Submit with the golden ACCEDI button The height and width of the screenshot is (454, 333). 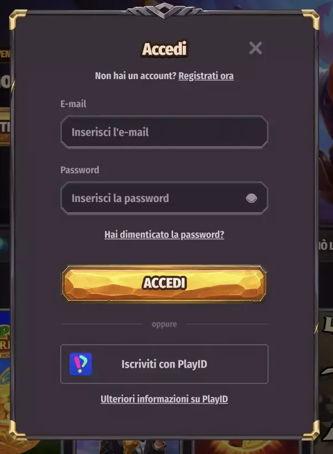pos(164,283)
